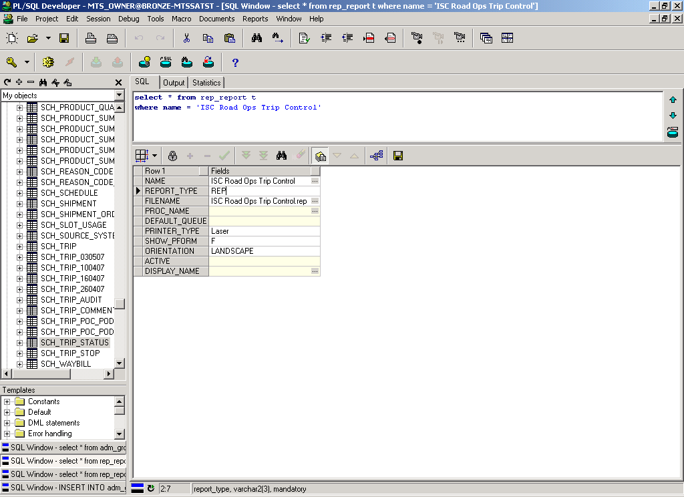Click fetch last page icon in grid
Screen dimensions: 684x497
click(x=263, y=156)
